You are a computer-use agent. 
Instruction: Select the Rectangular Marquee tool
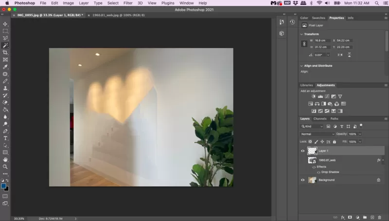click(x=5, y=31)
